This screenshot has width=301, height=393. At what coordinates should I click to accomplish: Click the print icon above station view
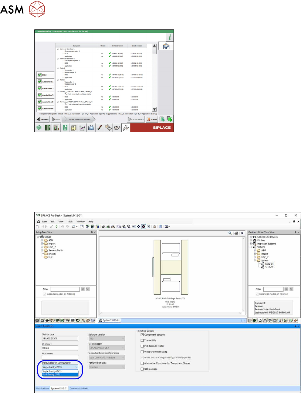[236, 233]
